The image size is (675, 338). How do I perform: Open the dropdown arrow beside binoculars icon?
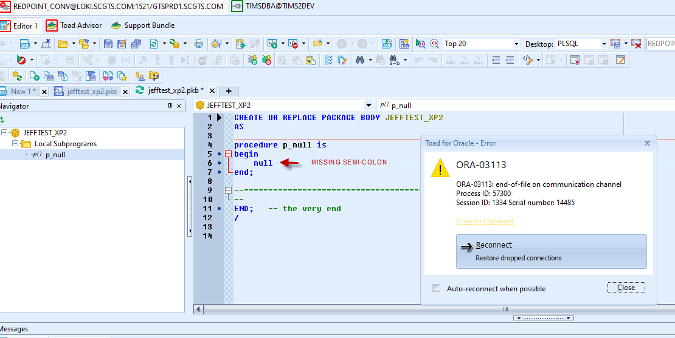point(370,60)
